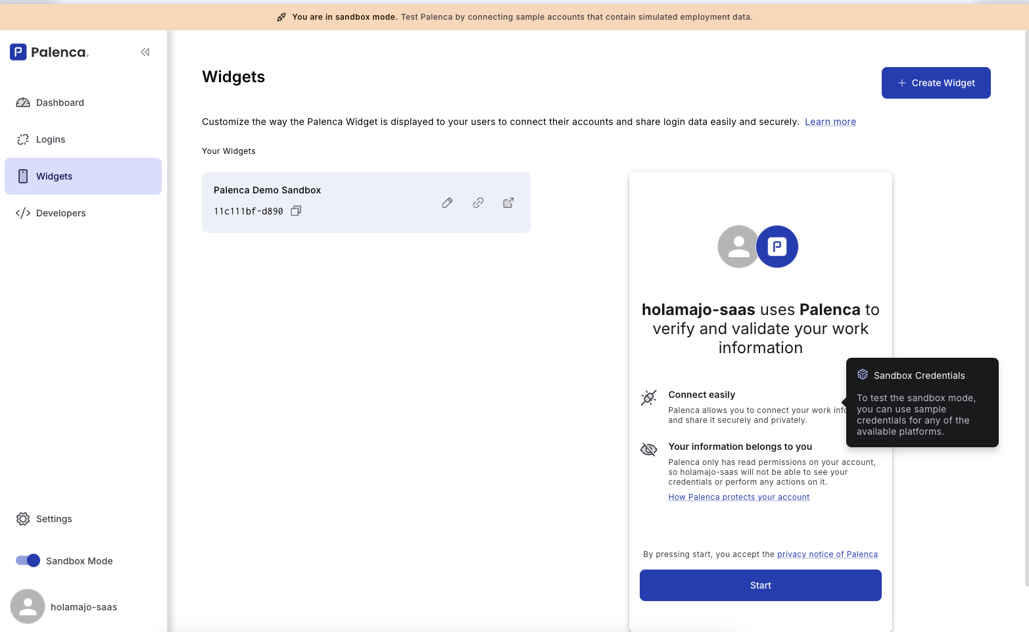Go to the Logins section
This screenshot has width=1029, height=632.
point(83,139)
